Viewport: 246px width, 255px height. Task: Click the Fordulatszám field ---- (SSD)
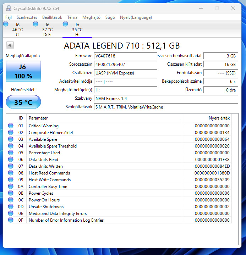pos(221,73)
